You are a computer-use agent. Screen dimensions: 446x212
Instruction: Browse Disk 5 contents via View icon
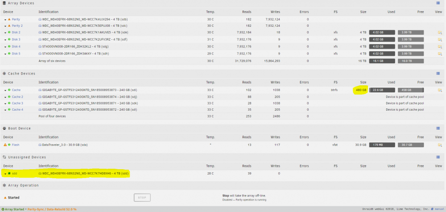(x=440, y=54)
